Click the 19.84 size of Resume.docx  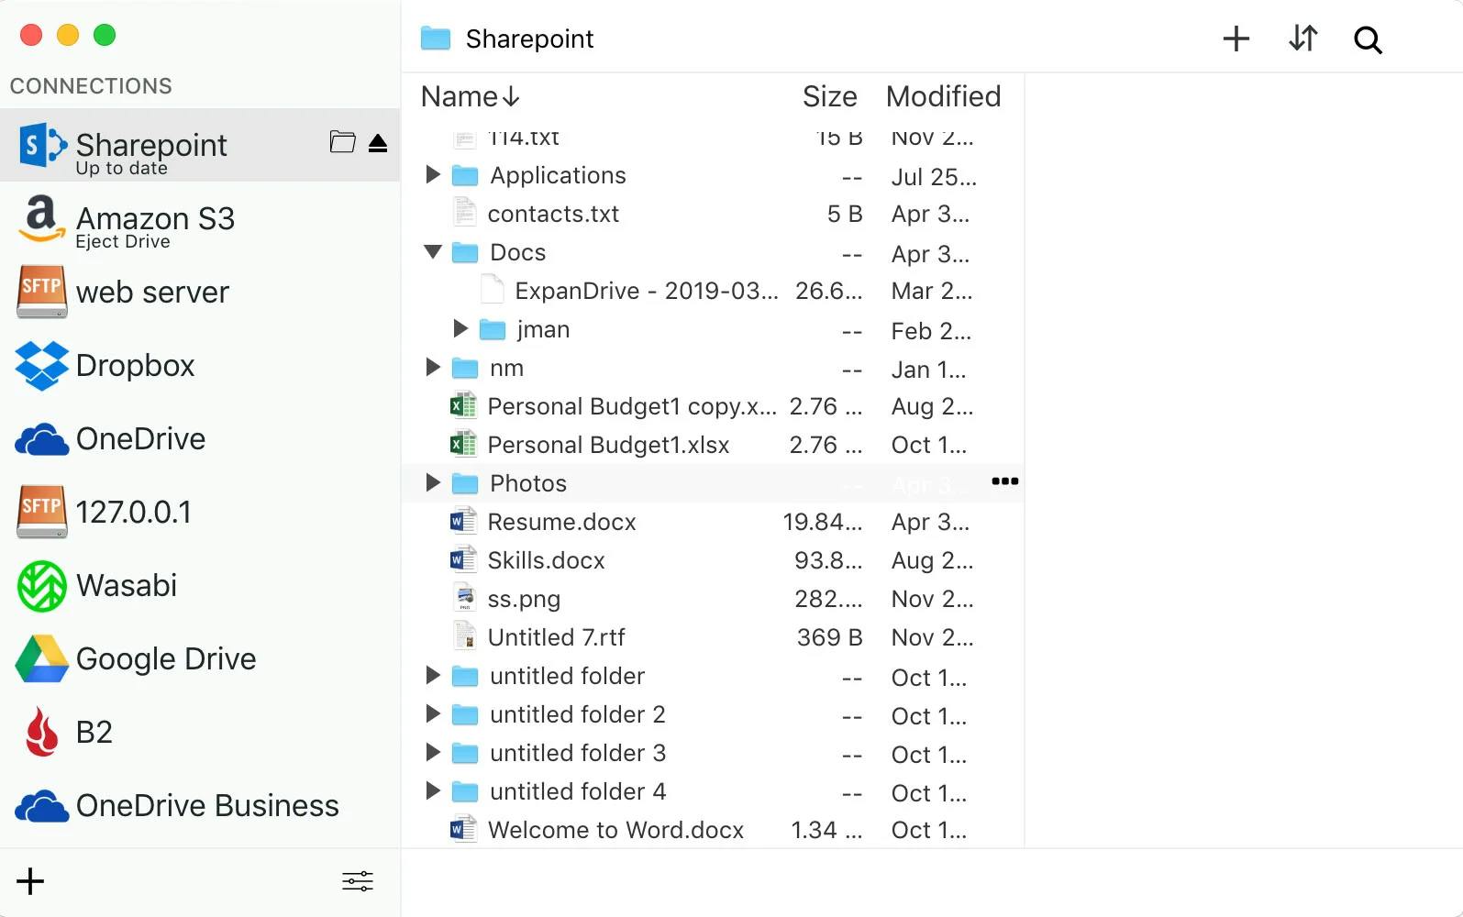coord(822,522)
